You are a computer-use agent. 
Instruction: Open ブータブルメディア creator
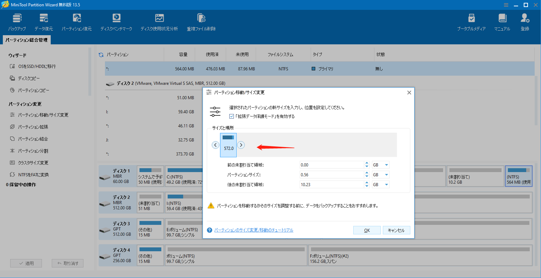tap(472, 21)
